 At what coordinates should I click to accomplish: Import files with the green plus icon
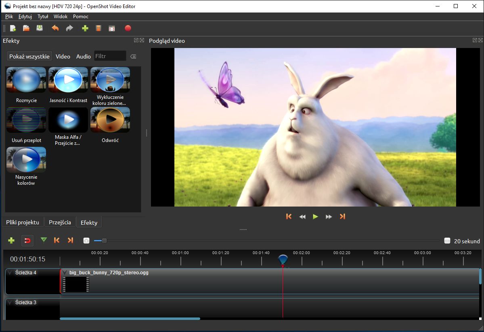point(85,28)
